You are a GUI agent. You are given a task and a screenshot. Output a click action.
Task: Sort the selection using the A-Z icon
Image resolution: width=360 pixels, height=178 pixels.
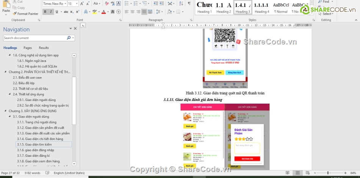180,3
